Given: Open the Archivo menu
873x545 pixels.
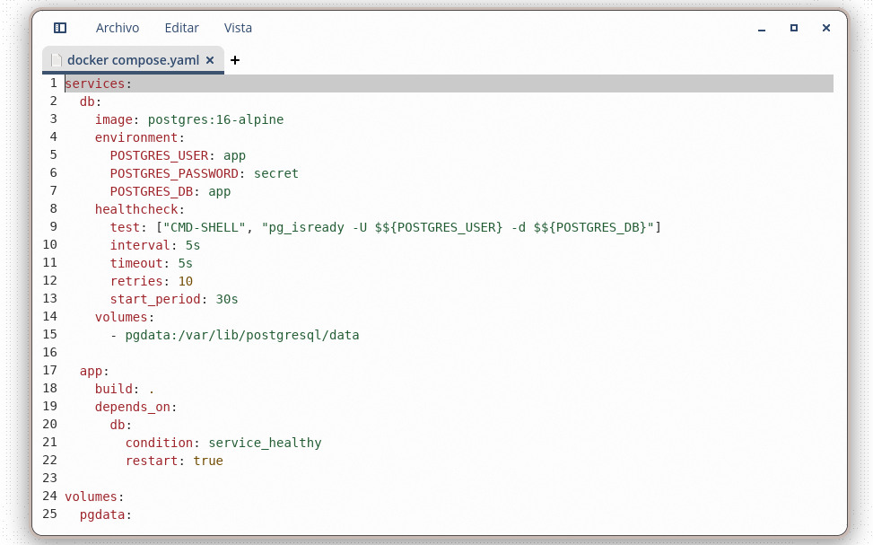Looking at the screenshot, I should pos(118,28).
